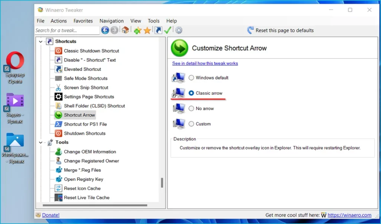Click the Search for a tweak field
Image resolution: width=381 pixels, height=224 pixels.
point(67,30)
